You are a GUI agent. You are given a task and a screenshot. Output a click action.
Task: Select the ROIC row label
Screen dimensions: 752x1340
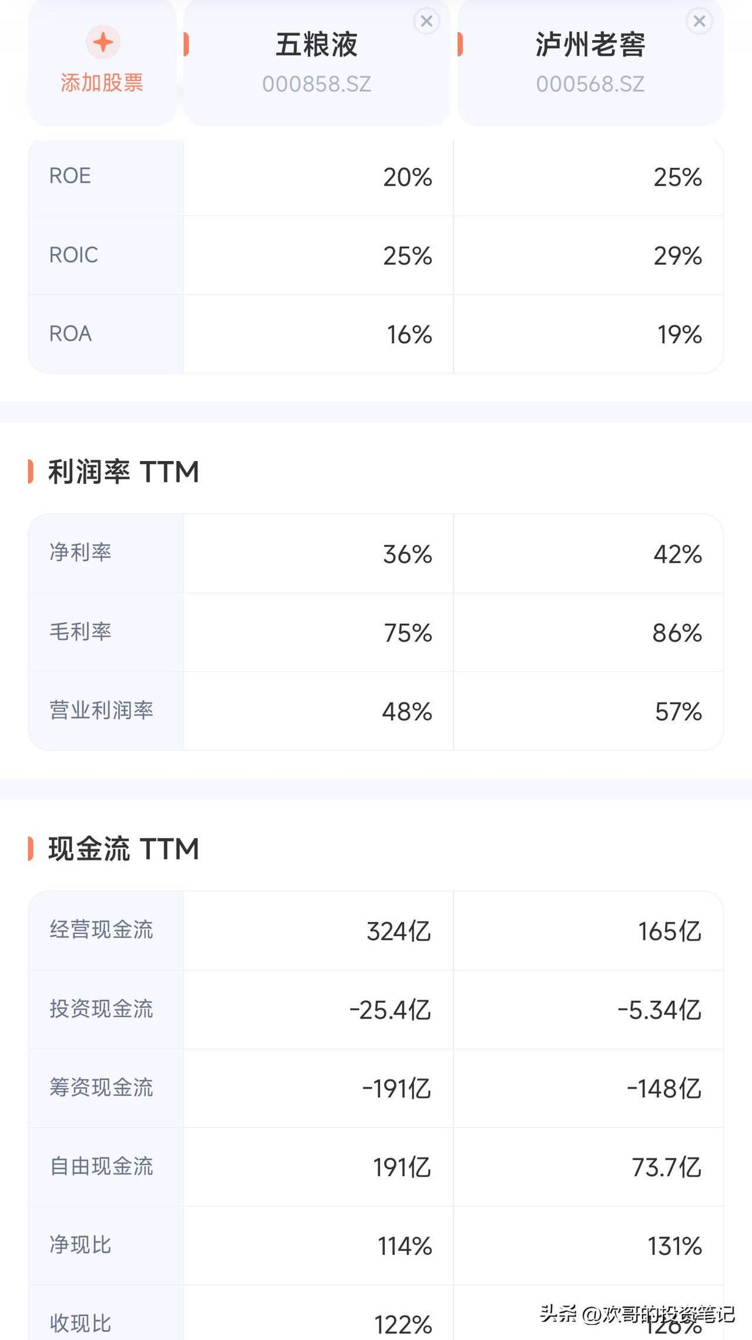pos(73,255)
